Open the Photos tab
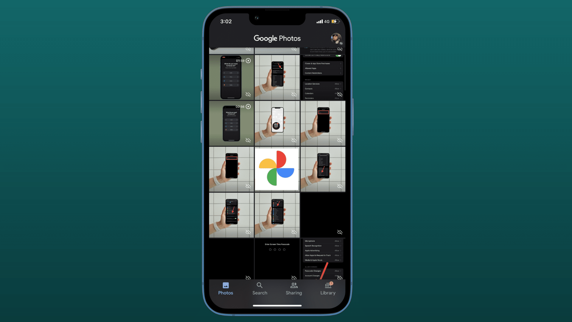Viewport: 572px width, 322px height. coord(226,288)
